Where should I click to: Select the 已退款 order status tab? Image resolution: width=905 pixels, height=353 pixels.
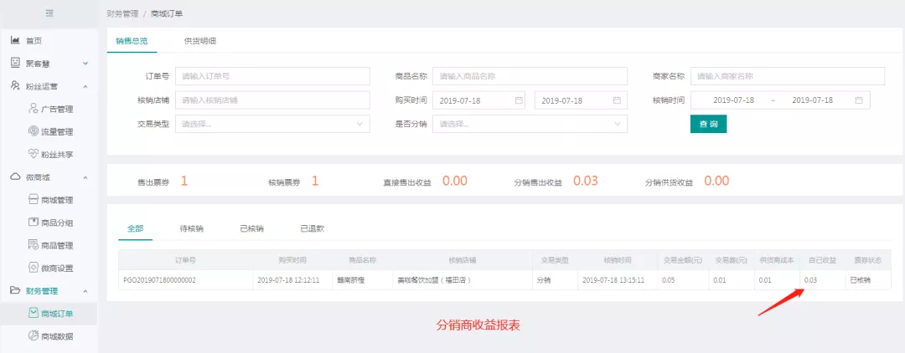(312, 228)
